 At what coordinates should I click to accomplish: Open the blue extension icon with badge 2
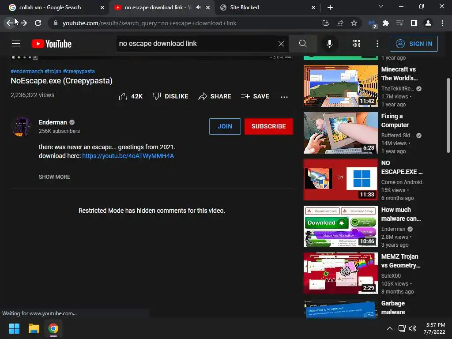point(372,24)
